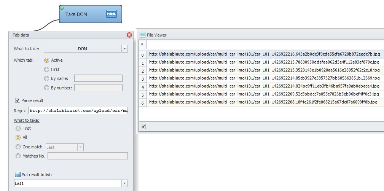384x191 pixels.
Task: Select the One match radio button
Action: coord(18,147)
